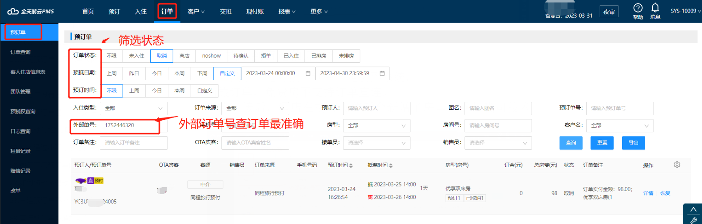The height and width of the screenshot is (224, 702).
Task: Choose 不限 for 预订时间
Action: pyautogui.click(x=112, y=90)
